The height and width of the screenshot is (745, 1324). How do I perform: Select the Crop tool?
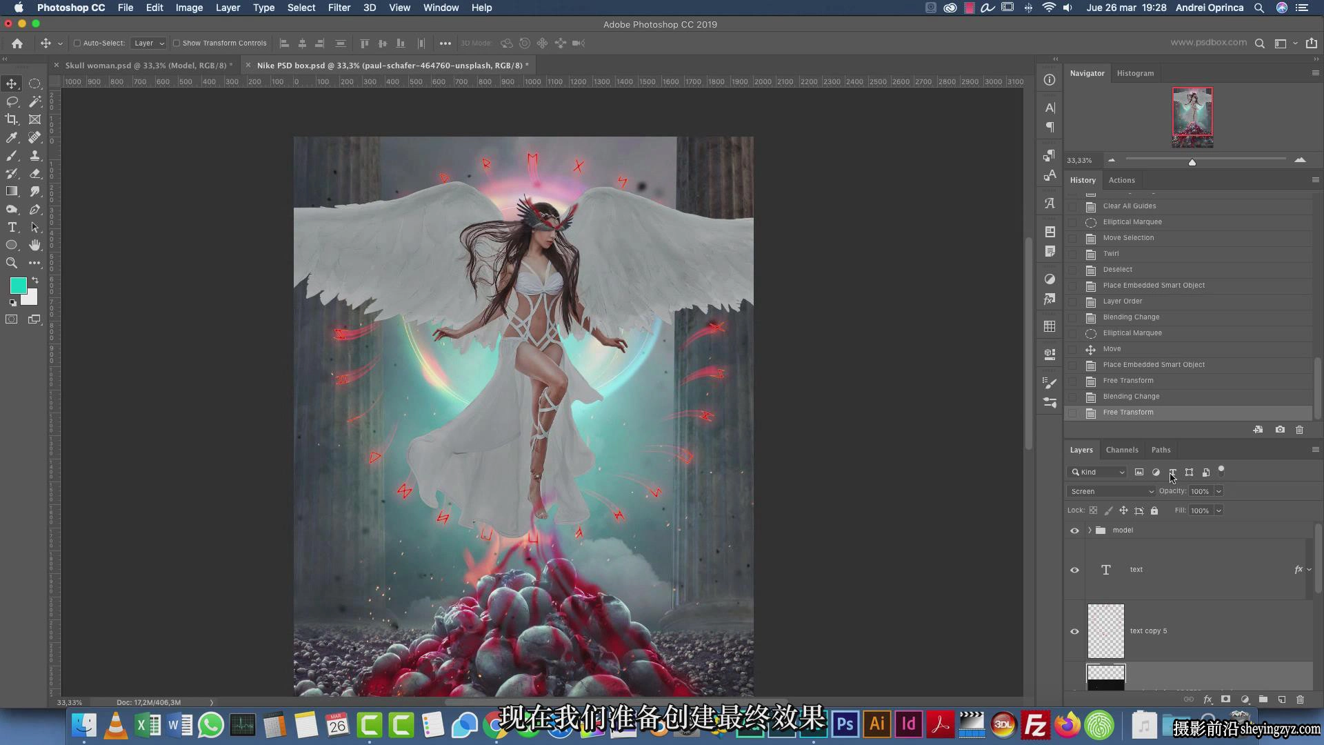point(12,119)
